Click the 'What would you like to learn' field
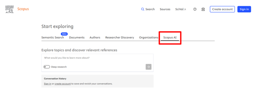 tap(97, 58)
